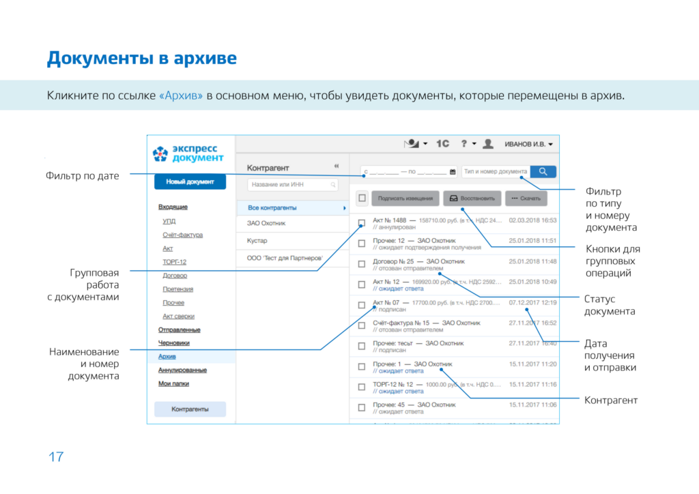
Task: Select contractor Кустар in list
Action: 293,241
